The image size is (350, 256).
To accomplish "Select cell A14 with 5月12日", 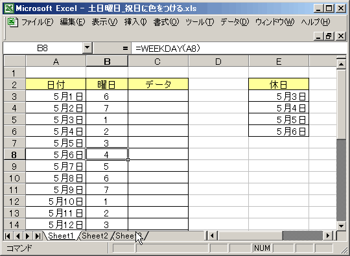I will point(56,224).
